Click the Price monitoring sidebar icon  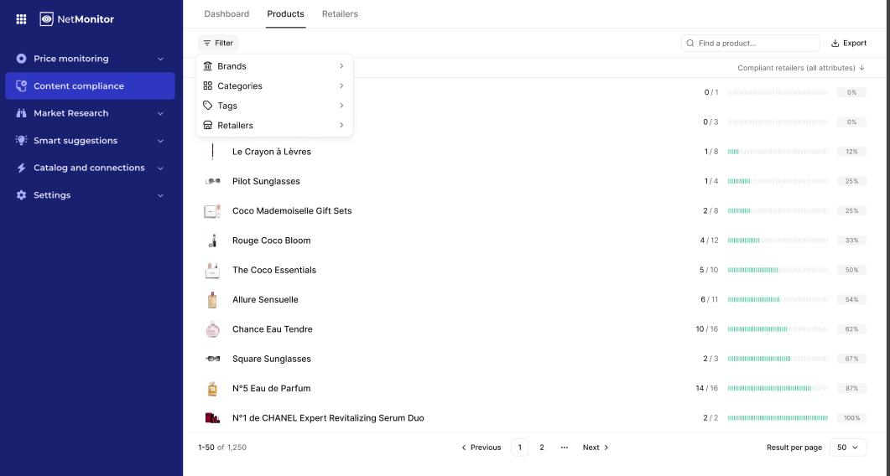pyautogui.click(x=22, y=59)
